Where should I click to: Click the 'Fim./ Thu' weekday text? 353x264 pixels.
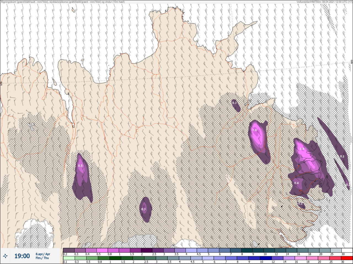tap(42, 258)
